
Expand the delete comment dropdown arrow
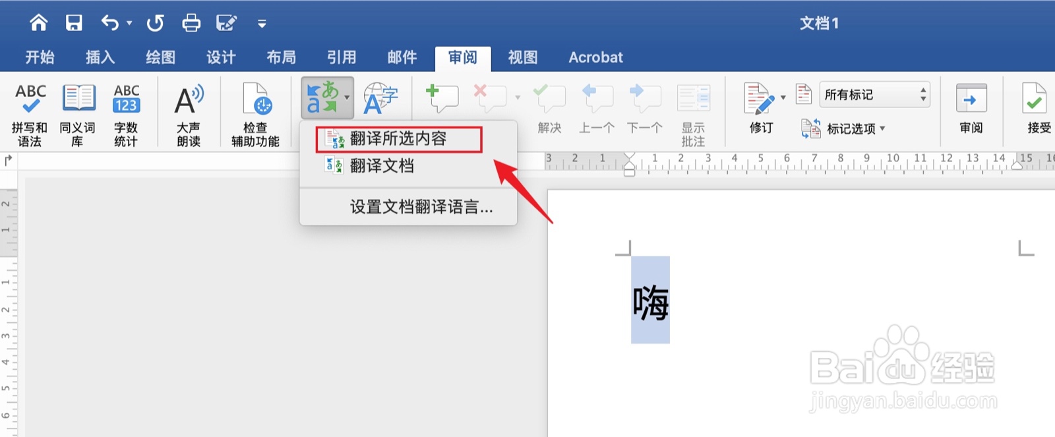[x=518, y=98]
